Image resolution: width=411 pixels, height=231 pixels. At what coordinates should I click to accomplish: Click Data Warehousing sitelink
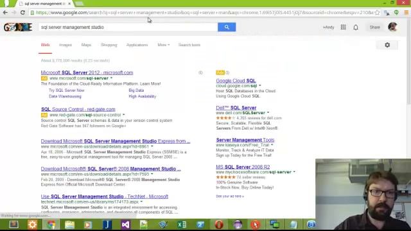tap(65, 96)
